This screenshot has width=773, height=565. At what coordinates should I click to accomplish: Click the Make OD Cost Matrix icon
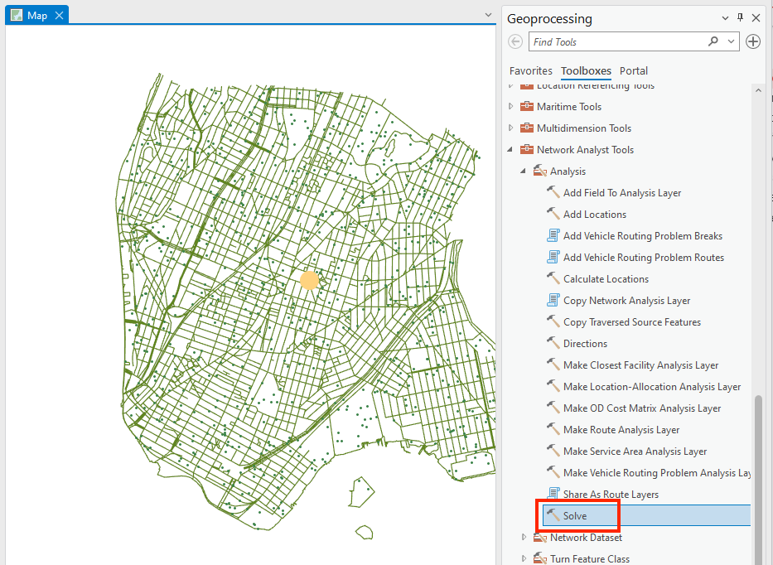click(x=553, y=408)
